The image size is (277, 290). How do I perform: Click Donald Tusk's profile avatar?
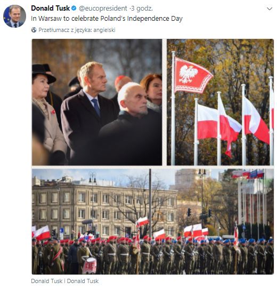click(14, 17)
